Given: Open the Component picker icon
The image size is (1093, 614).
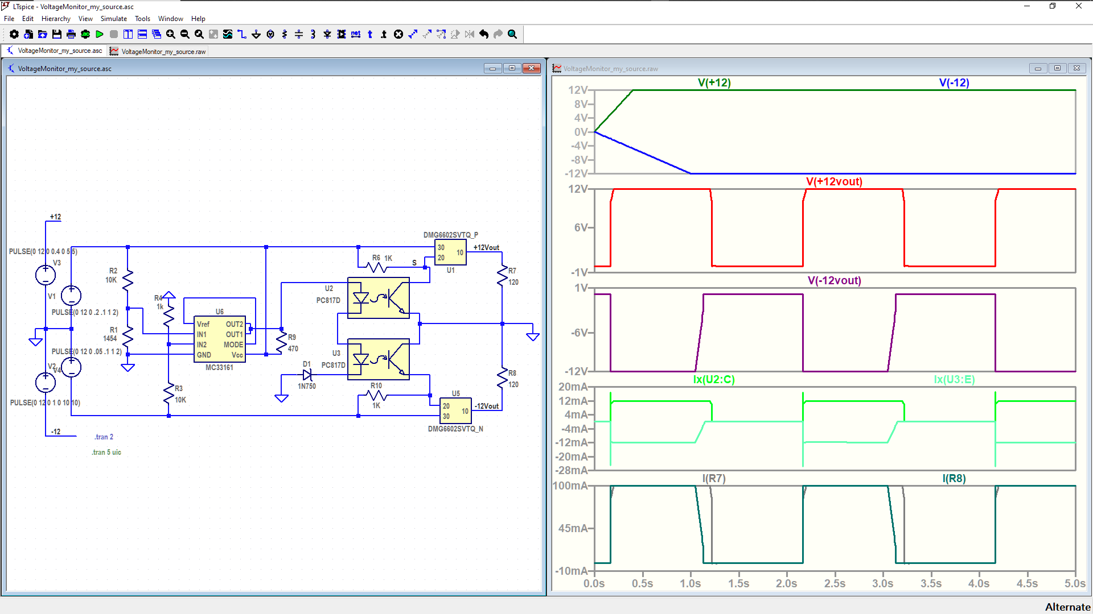Looking at the screenshot, I should point(342,34).
